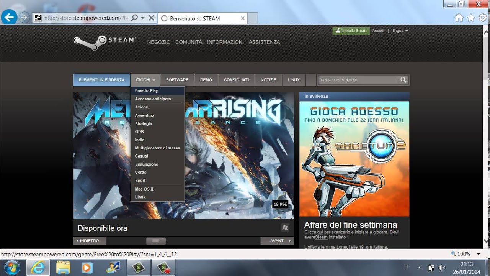The height and width of the screenshot is (276, 490).
Task: Select the ELEMENTI IN EVIDENZA tab
Action: (101, 80)
